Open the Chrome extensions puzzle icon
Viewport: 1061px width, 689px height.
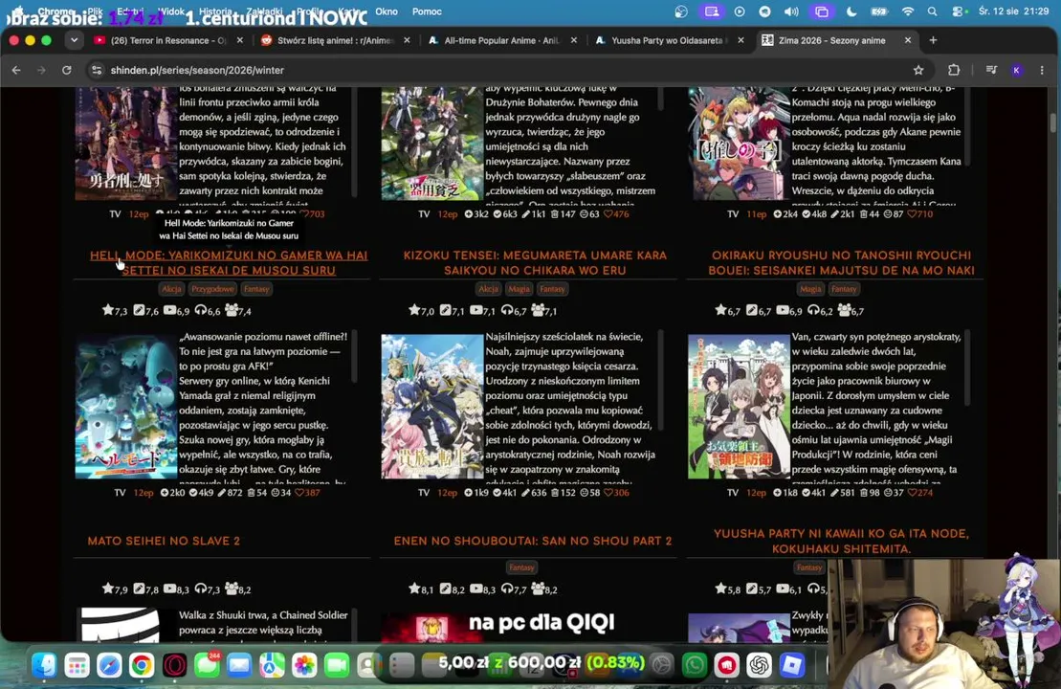tap(954, 70)
